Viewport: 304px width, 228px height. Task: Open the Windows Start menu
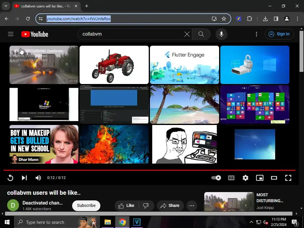pos(7,222)
